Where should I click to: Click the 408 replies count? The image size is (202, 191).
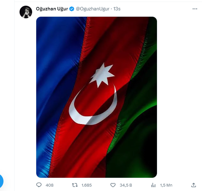49,185
